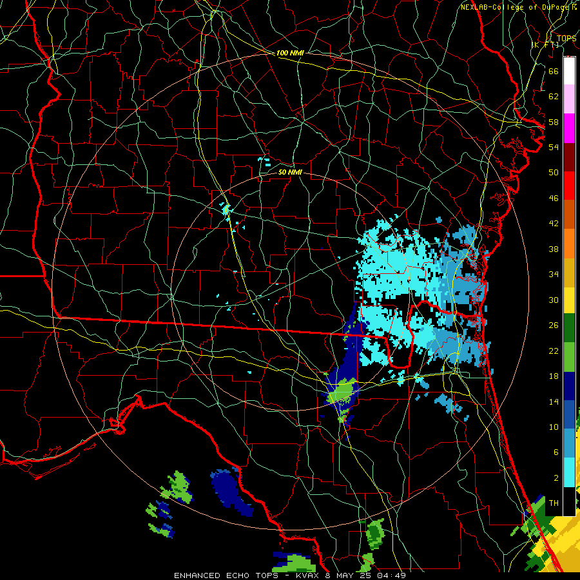Click the '66' legend value
580x580 pixels.
point(554,71)
